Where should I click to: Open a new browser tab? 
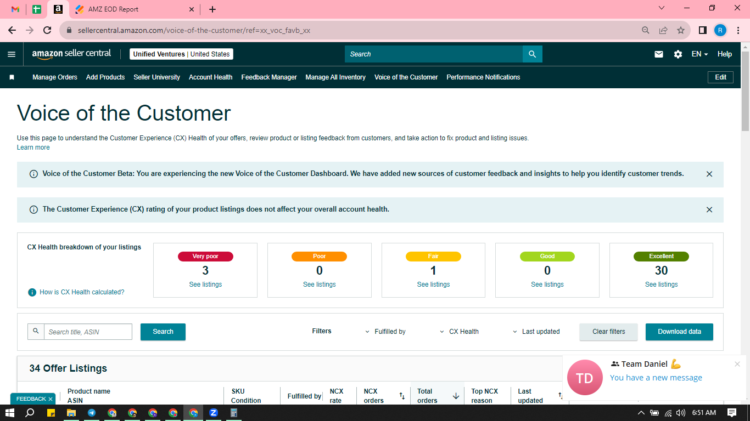(x=212, y=9)
